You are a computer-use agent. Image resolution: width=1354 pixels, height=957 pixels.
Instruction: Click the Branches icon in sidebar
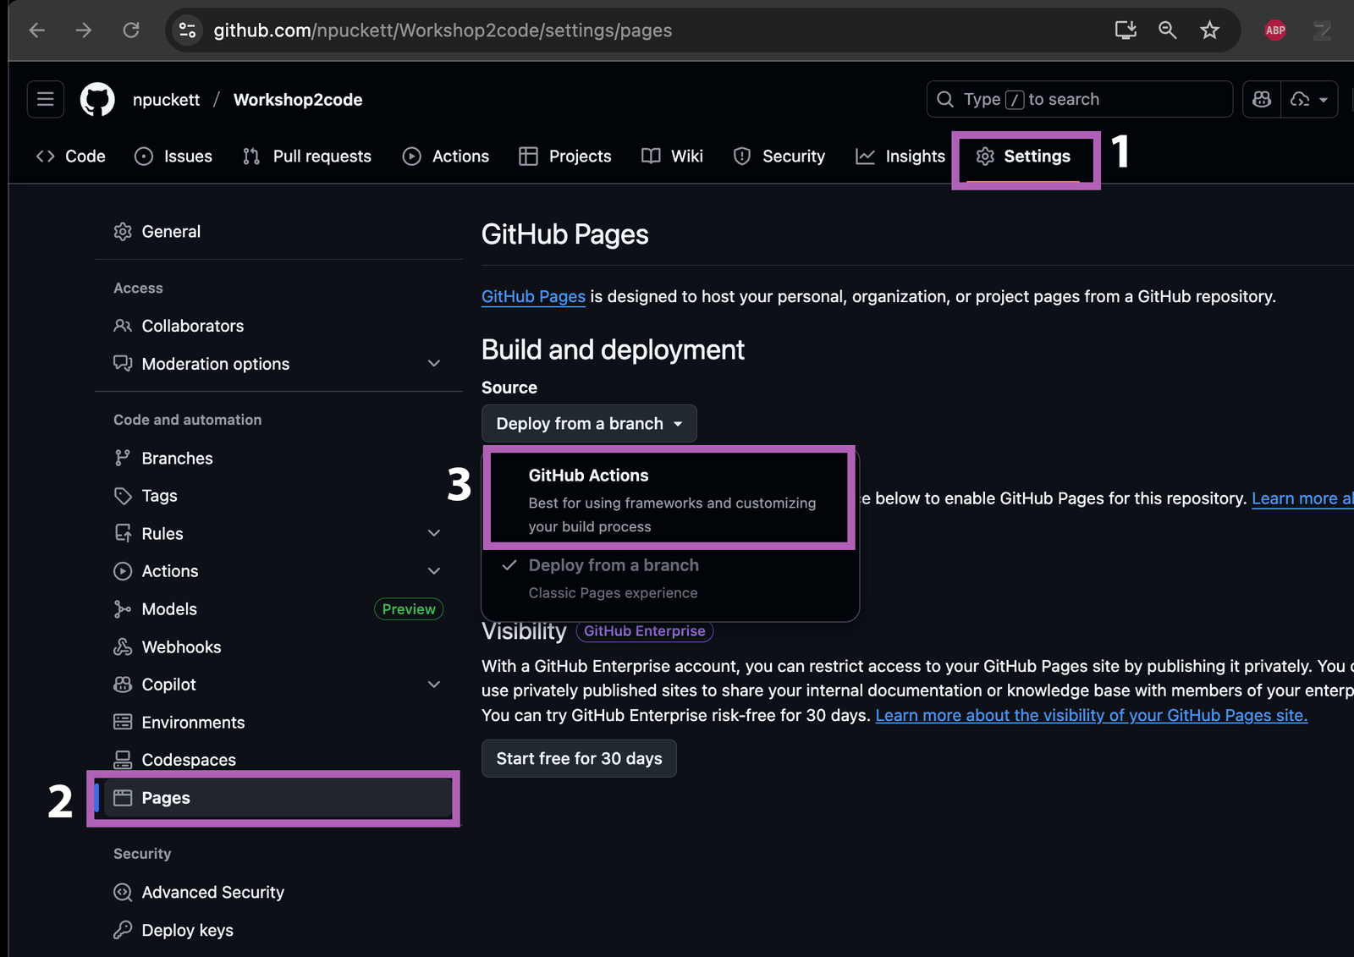[x=123, y=458]
